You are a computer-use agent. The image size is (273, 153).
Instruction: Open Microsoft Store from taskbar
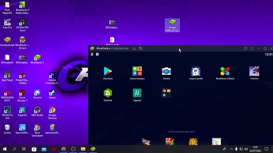click(34, 149)
